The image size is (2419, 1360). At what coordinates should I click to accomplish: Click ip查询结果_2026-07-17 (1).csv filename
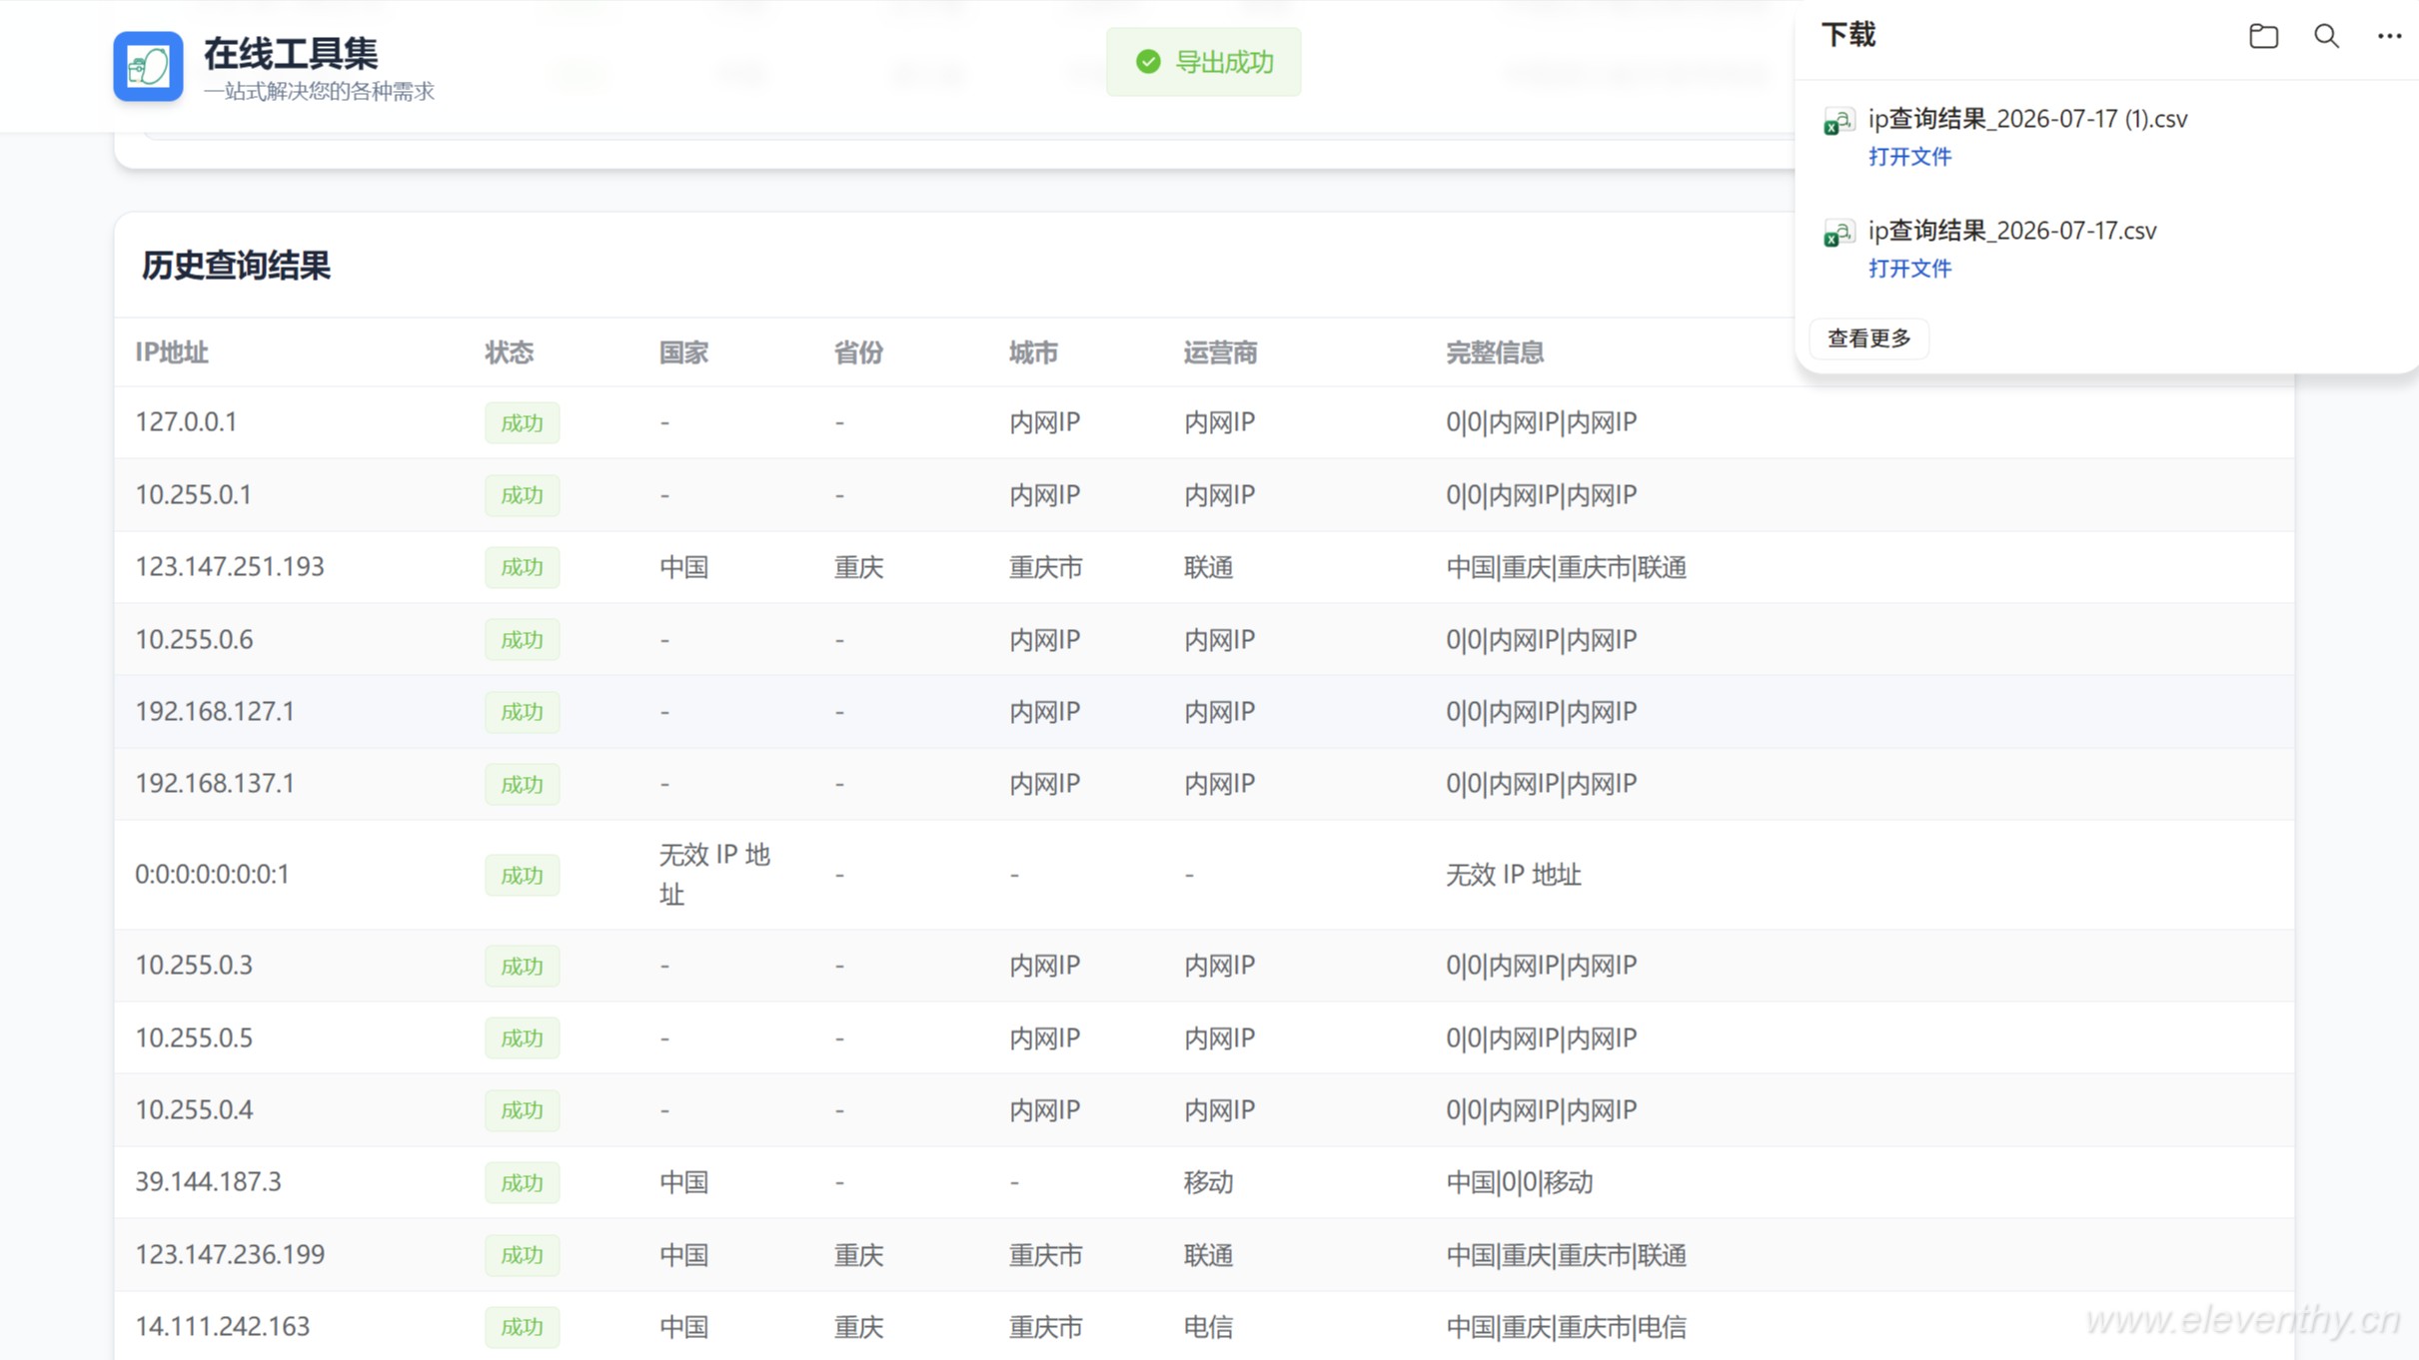point(2027,119)
